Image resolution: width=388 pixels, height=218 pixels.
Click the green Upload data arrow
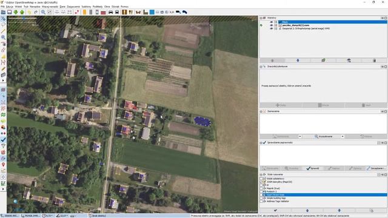22,12
